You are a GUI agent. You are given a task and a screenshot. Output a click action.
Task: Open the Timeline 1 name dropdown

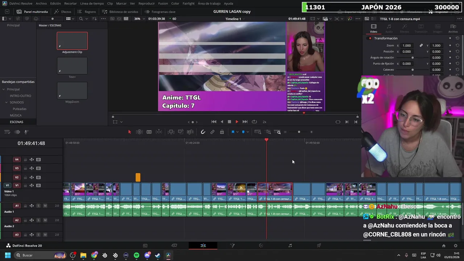coord(235,19)
